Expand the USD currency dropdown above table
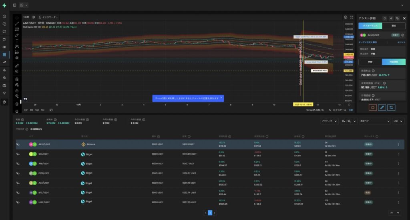The width and height of the screenshot is (410, 220). (398, 121)
